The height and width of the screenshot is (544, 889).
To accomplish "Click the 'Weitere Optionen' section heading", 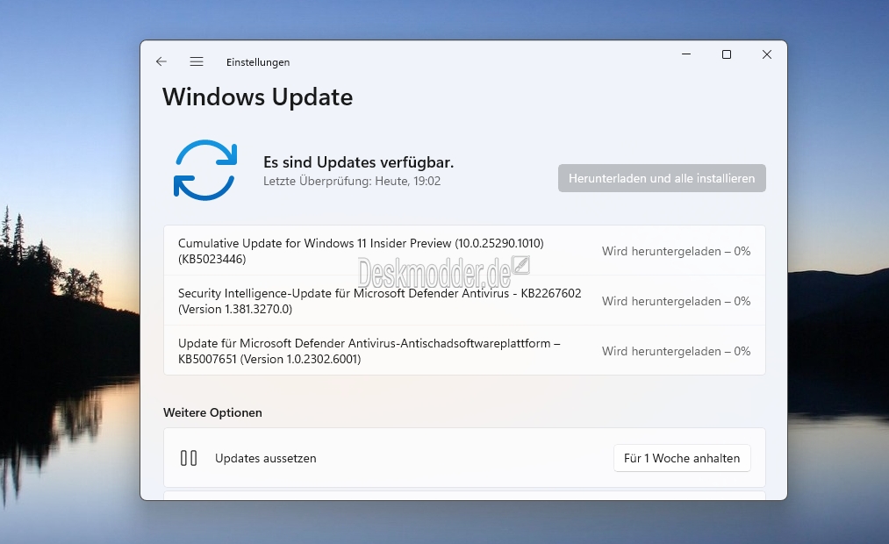I will (212, 412).
